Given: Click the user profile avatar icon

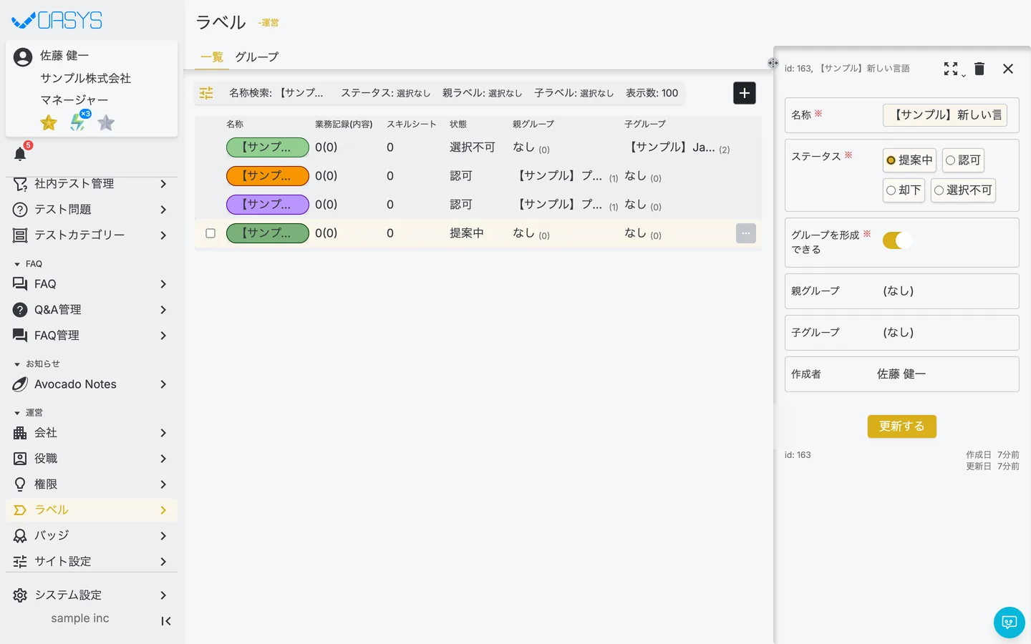Looking at the screenshot, I should [x=23, y=57].
